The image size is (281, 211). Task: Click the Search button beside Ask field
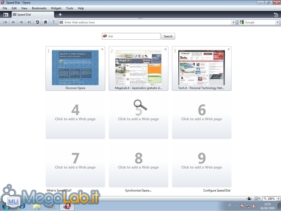(x=168, y=36)
